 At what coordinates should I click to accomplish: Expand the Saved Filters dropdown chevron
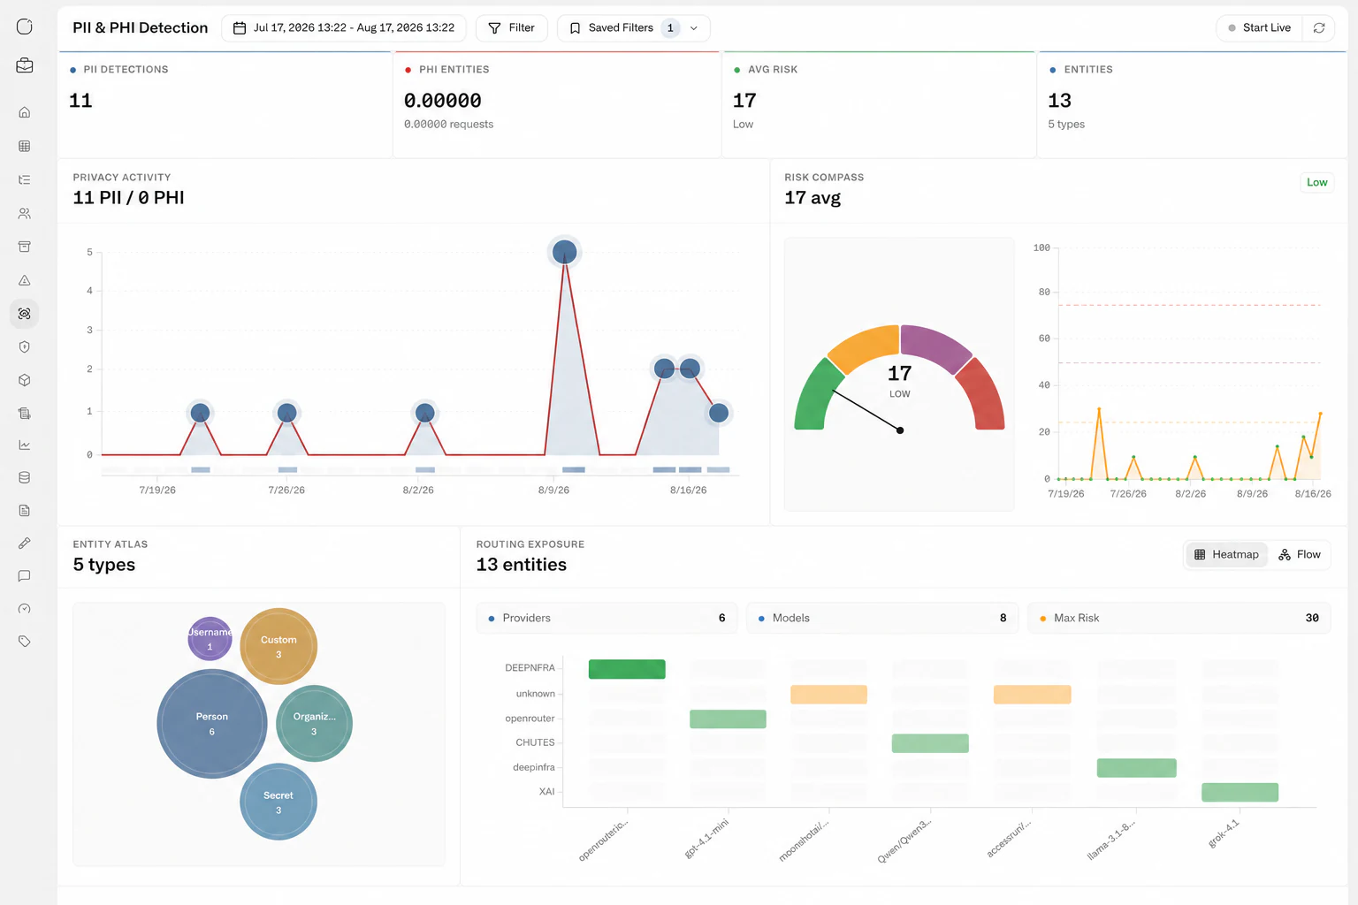point(694,28)
